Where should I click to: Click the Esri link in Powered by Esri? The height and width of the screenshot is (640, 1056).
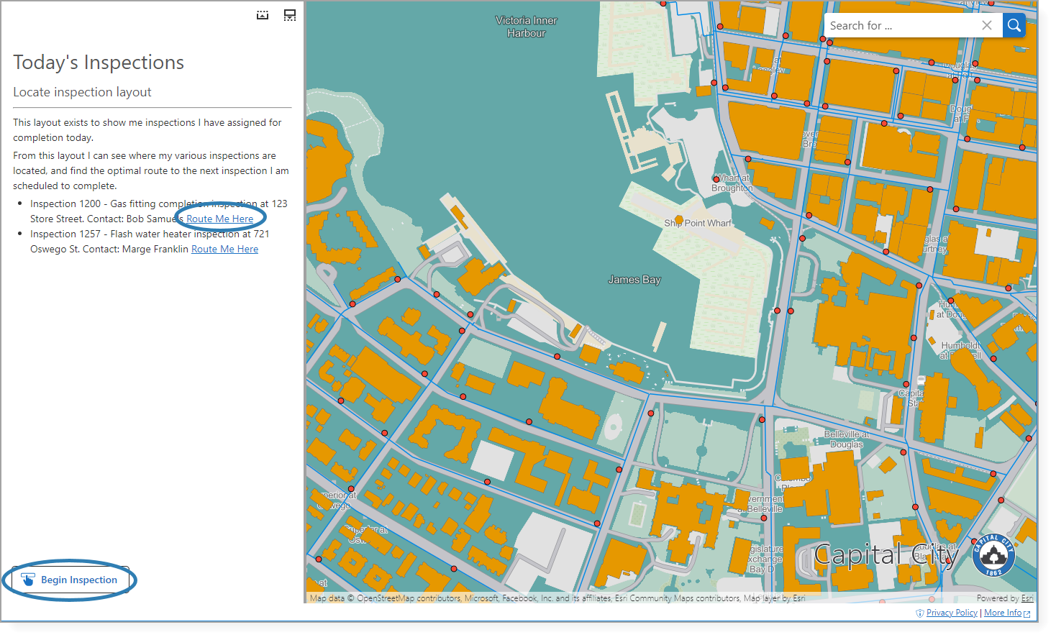[x=1027, y=598]
